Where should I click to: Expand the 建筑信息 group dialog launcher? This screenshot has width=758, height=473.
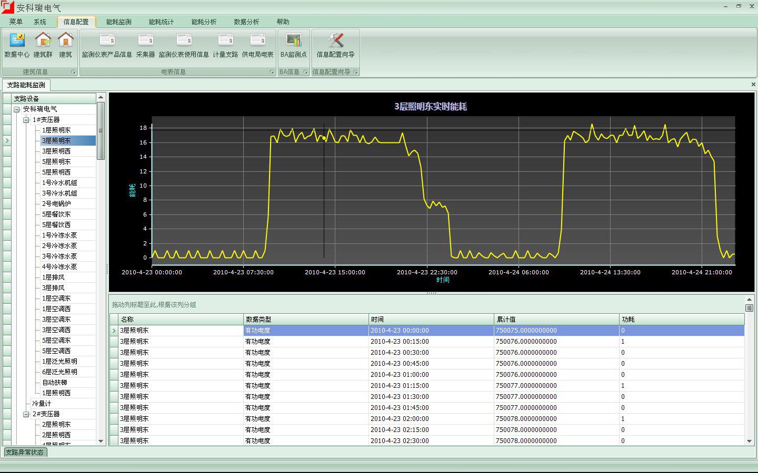[74, 72]
